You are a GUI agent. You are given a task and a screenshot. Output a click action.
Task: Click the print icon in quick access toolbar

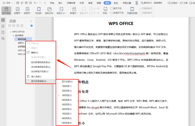(26, 3)
